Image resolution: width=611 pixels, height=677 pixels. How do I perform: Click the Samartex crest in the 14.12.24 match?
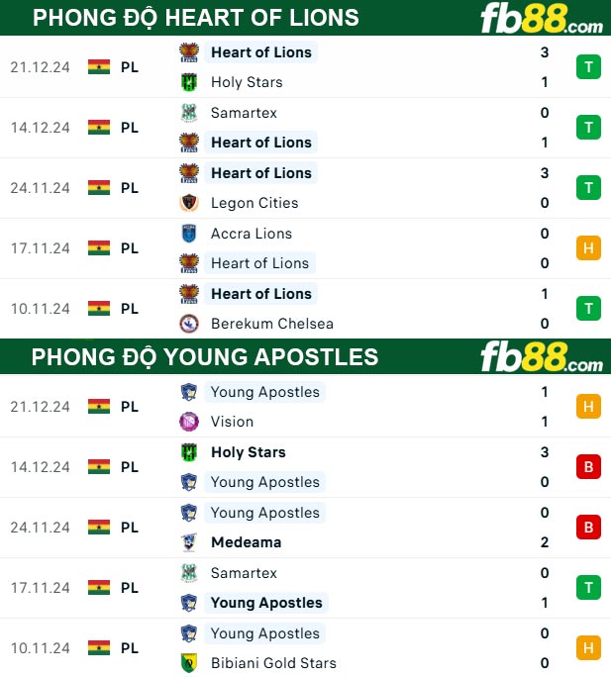[x=189, y=113]
